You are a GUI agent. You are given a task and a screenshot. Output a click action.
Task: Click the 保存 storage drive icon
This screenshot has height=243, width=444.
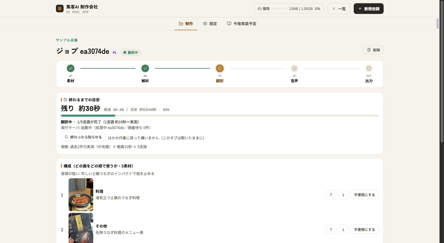coord(260,9)
